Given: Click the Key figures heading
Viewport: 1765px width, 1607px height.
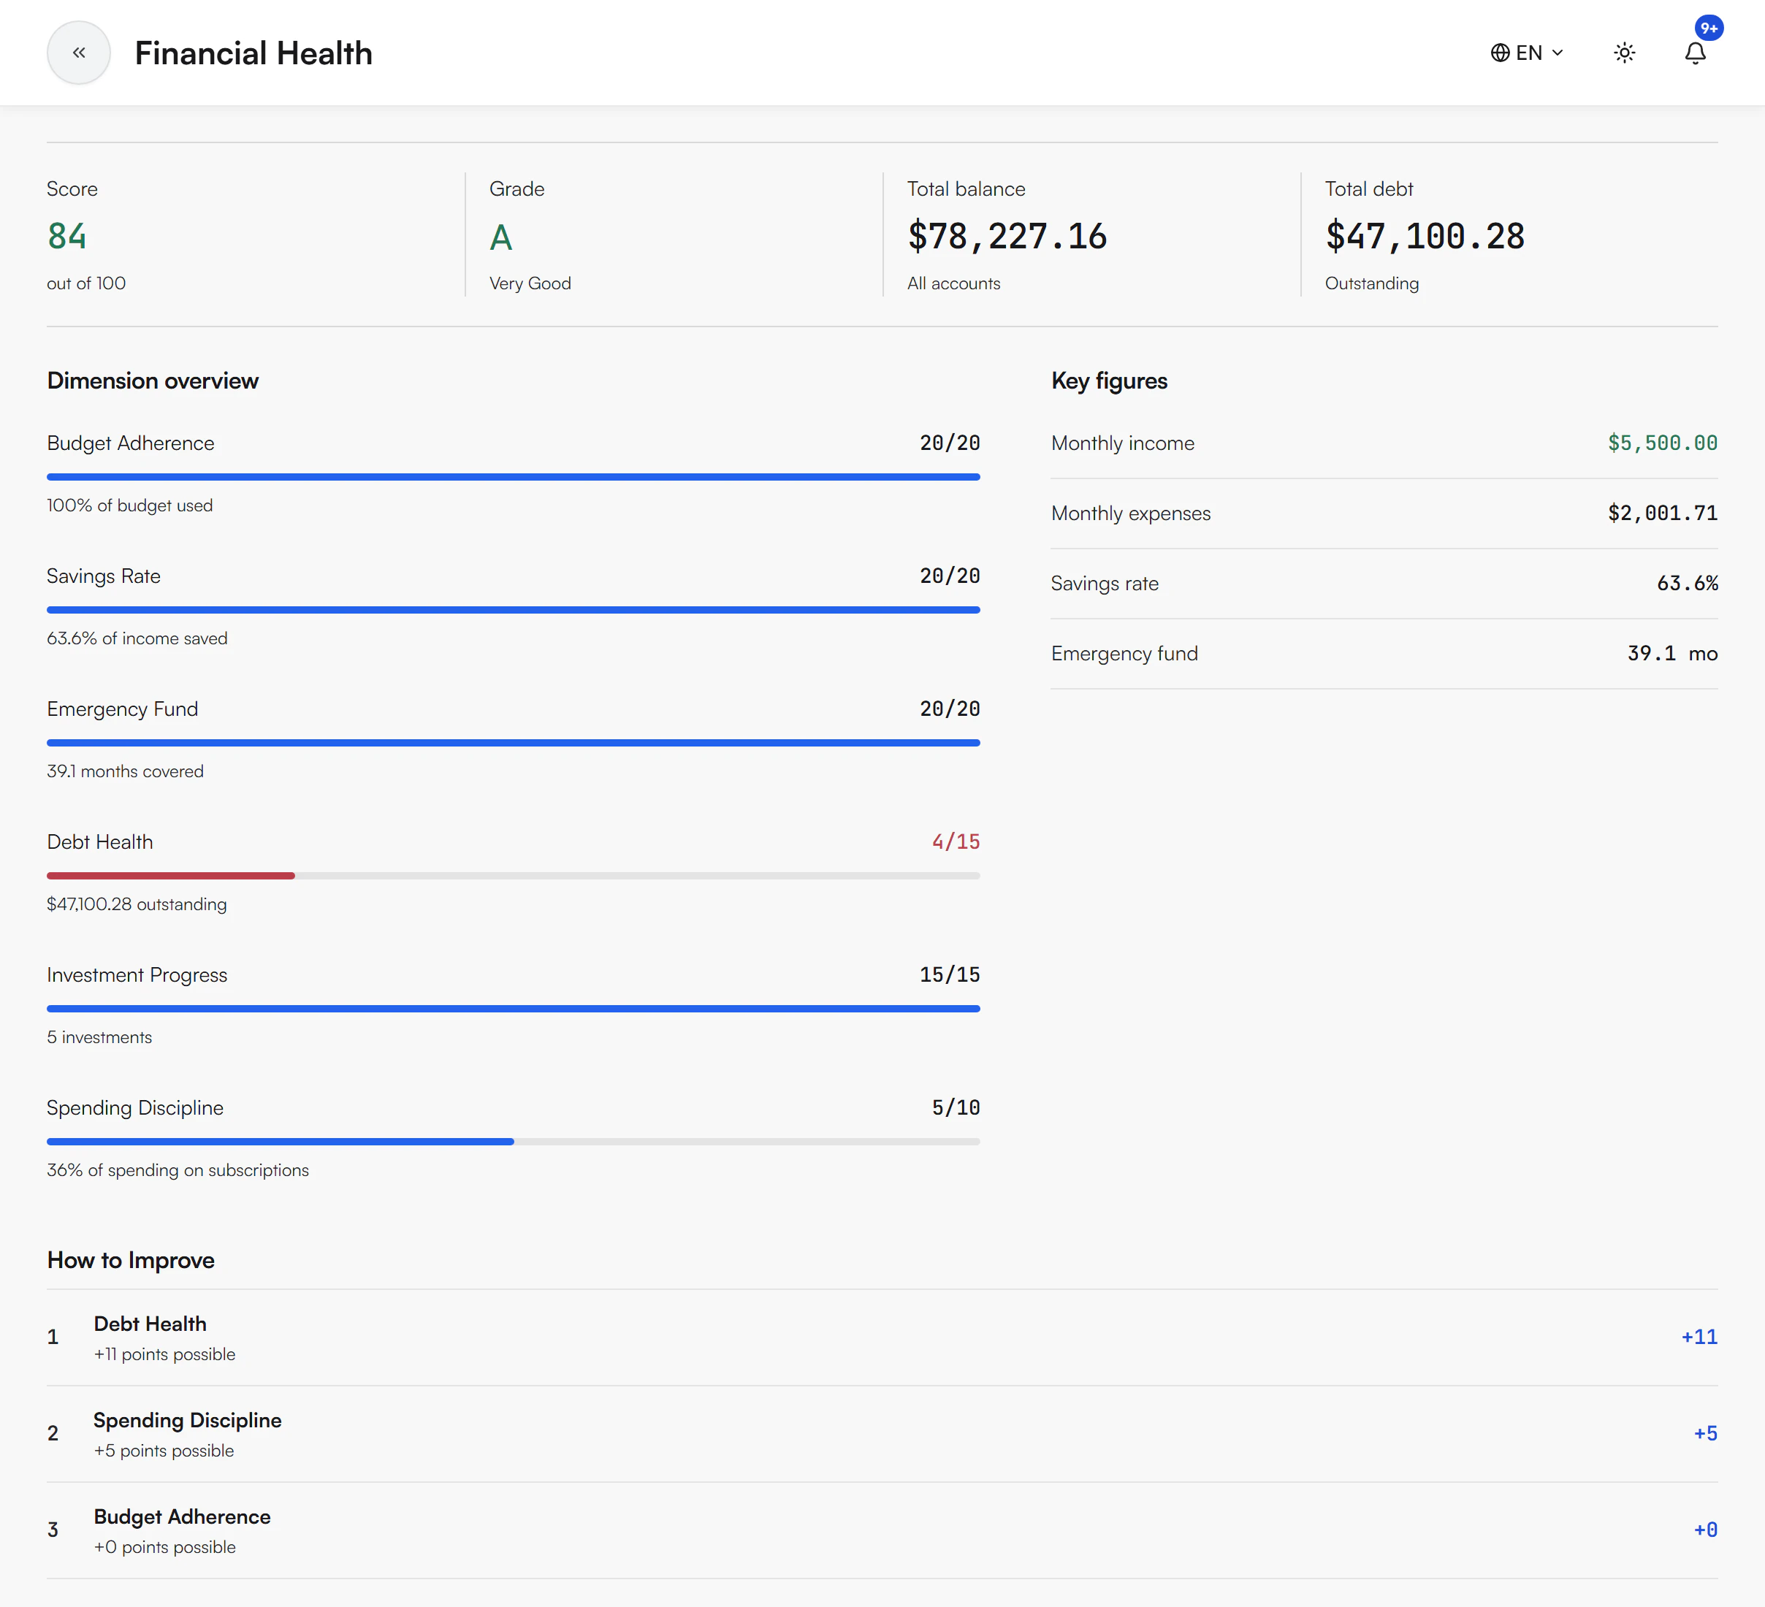Looking at the screenshot, I should pyautogui.click(x=1109, y=381).
